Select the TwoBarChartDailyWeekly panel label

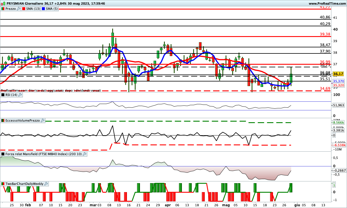tap(24, 184)
